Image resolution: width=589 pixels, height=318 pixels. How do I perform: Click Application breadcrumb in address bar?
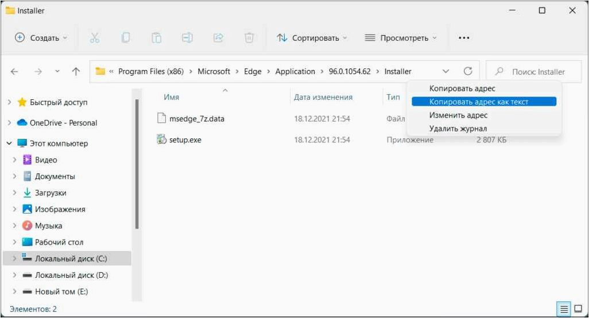[x=295, y=71]
